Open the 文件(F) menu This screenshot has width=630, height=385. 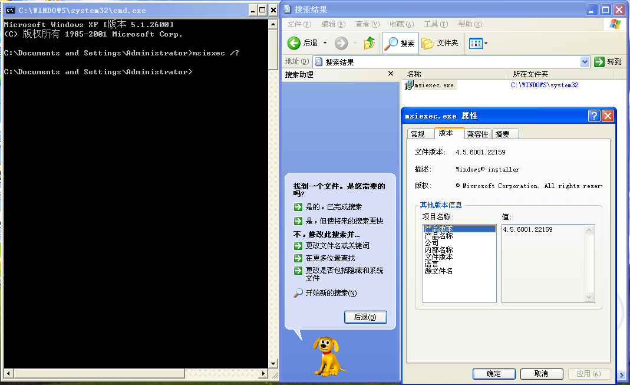[x=299, y=24]
